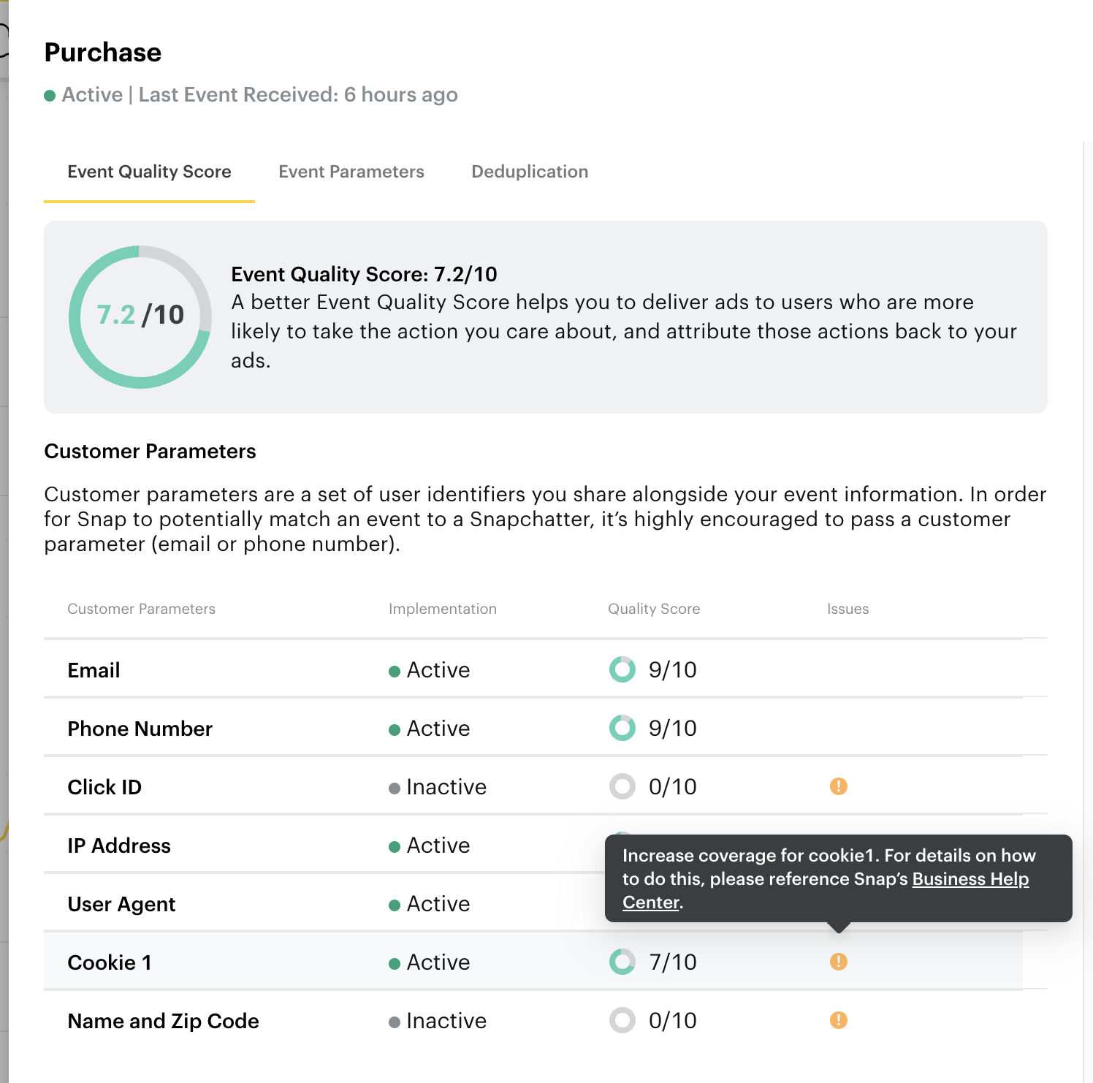Toggle the Inactive indicator for Click ID

pyautogui.click(x=395, y=787)
